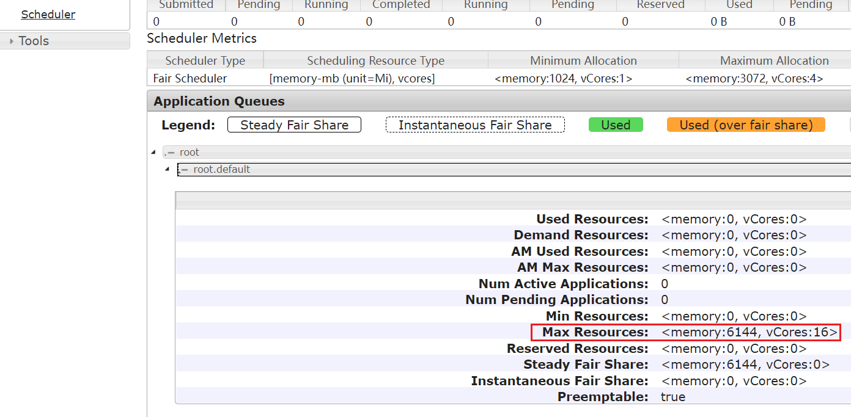851x417 pixels.
Task: Click the Scheduler Type column header
Action: (x=205, y=60)
